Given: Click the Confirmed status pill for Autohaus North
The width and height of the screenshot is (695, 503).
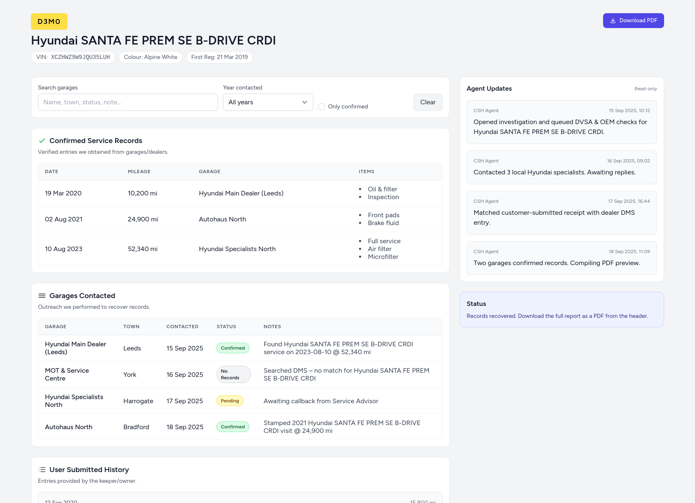Looking at the screenshot, I should tap(232, 426).
